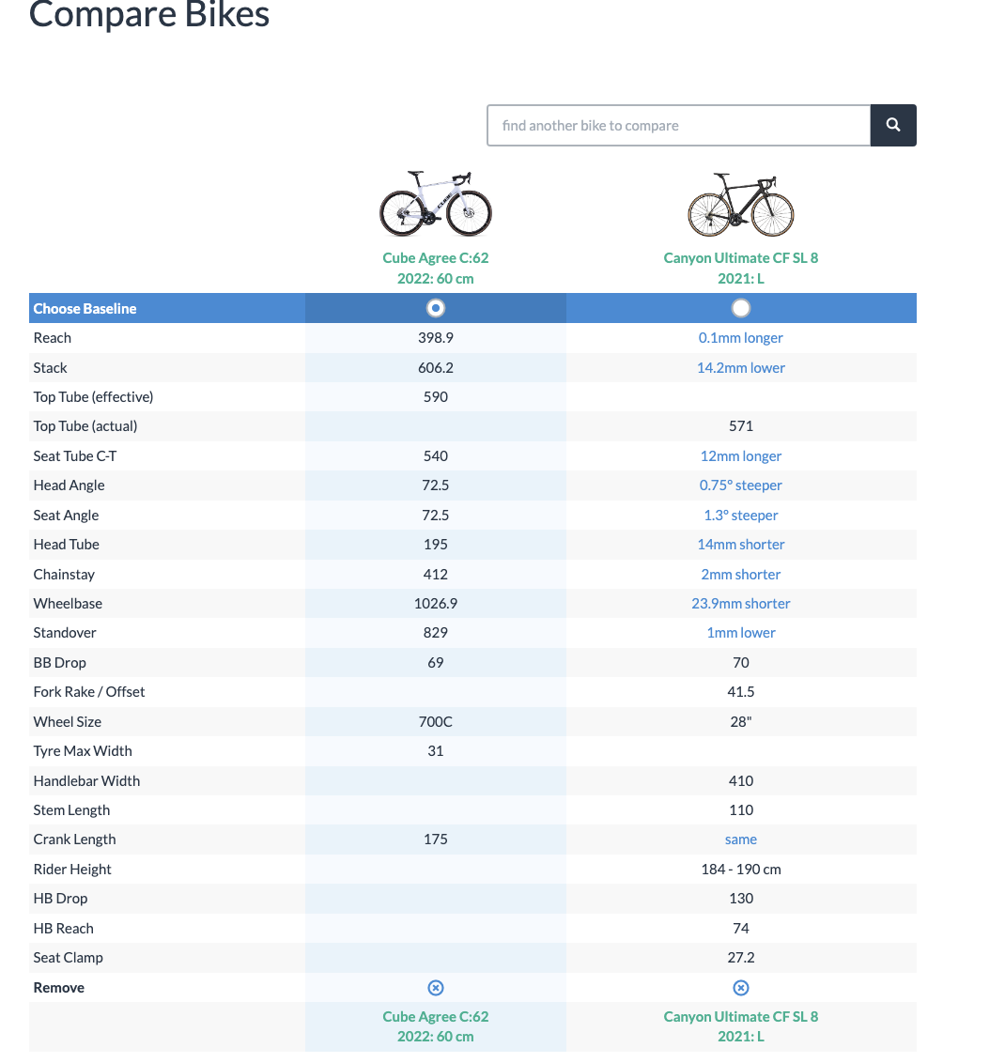1005x1063 pixels.
Task: Click the find another bike search field
Action: pyautogui.click(x=678, y=125)
